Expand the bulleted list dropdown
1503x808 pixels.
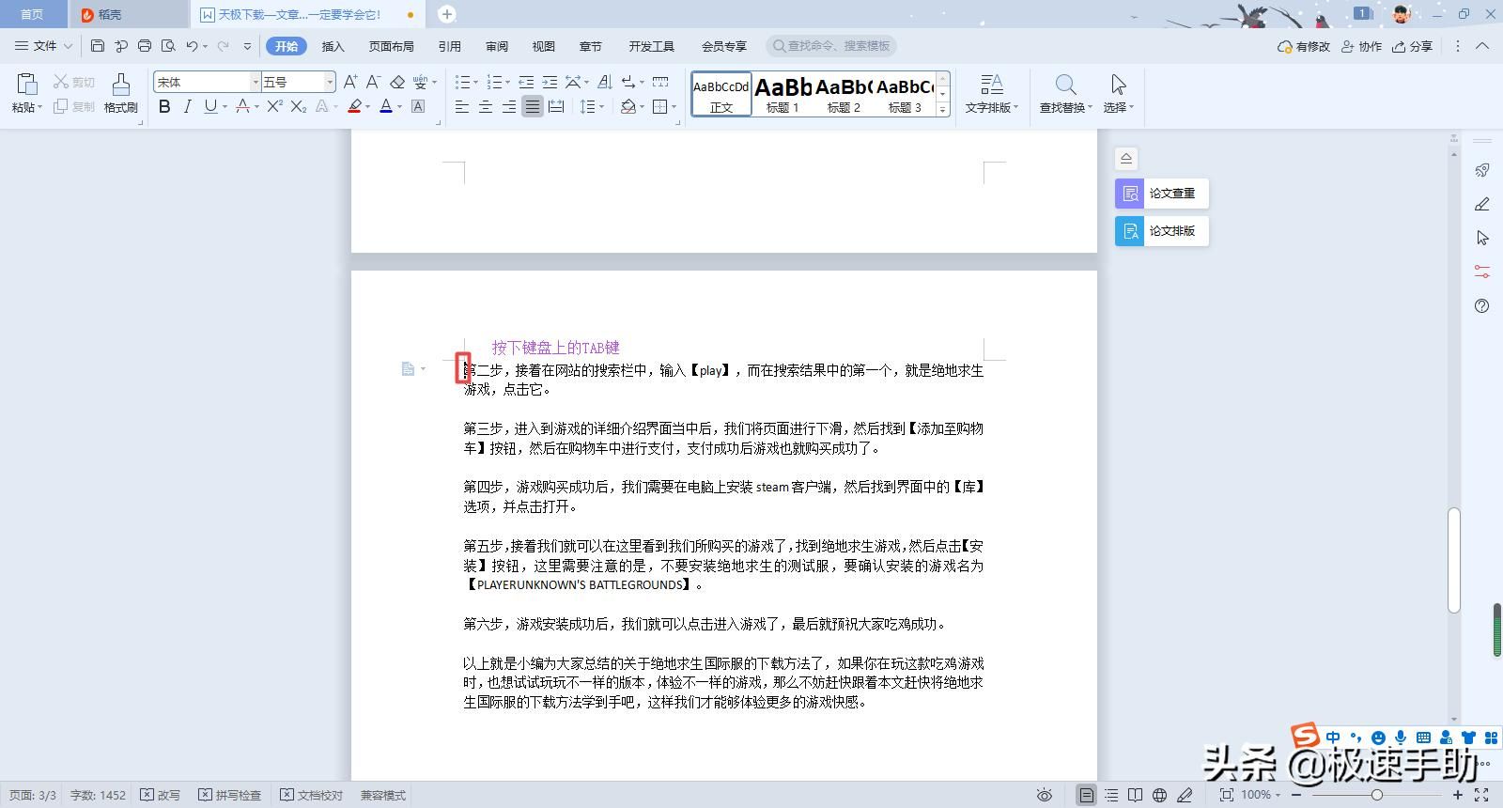tap(476, 83)
